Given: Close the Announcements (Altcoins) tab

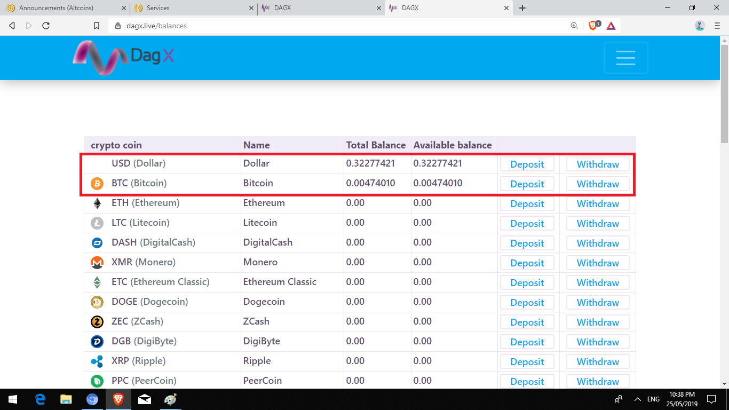Looking at the screenshot, I should tap(123, 8).
